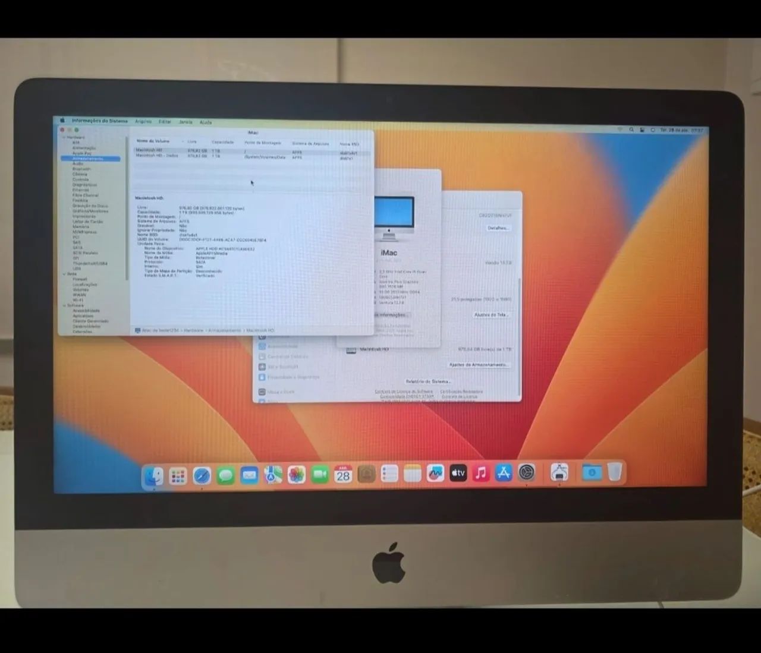Open the Music app in Dock
The image size is (761, 653).
click(x=481, y=474)
